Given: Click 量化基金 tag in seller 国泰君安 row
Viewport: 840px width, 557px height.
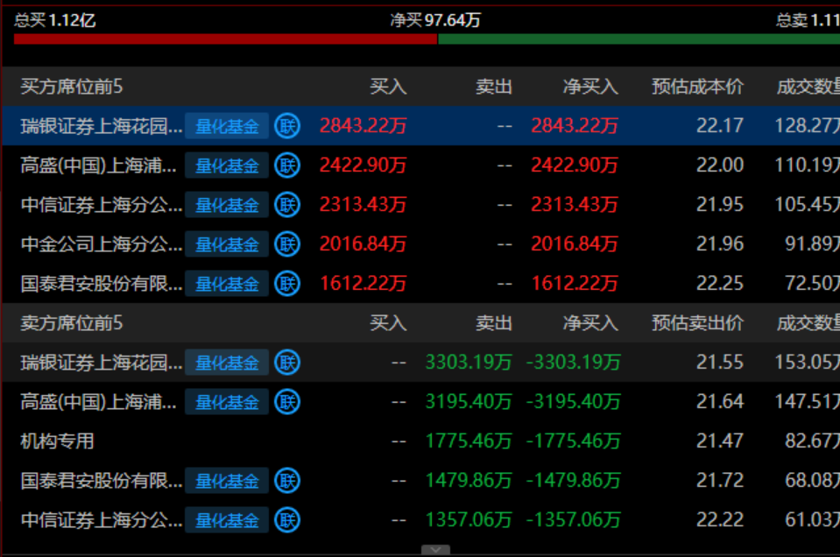Looking at the screenshot, I should tap(227, 481).
